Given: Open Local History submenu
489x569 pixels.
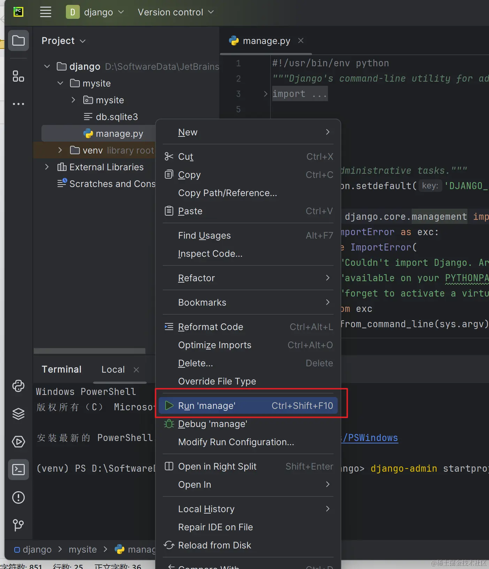Looking at the screenshot, I should [x=248, y=509].
